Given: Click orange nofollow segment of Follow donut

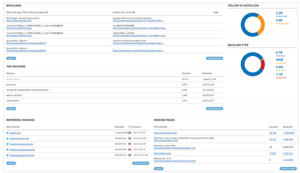Looking at the screenshot, I should [x=262, y=24].
